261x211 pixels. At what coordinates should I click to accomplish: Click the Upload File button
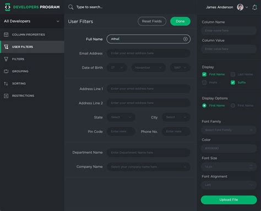[x=229, y=200]
